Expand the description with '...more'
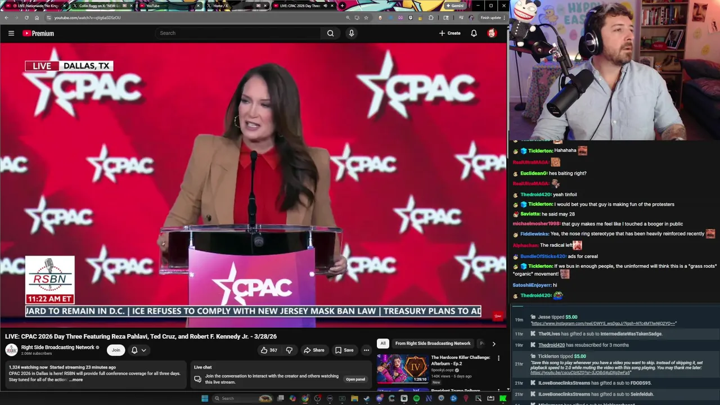Screen dimensions: 720x405 click(76, 380)
